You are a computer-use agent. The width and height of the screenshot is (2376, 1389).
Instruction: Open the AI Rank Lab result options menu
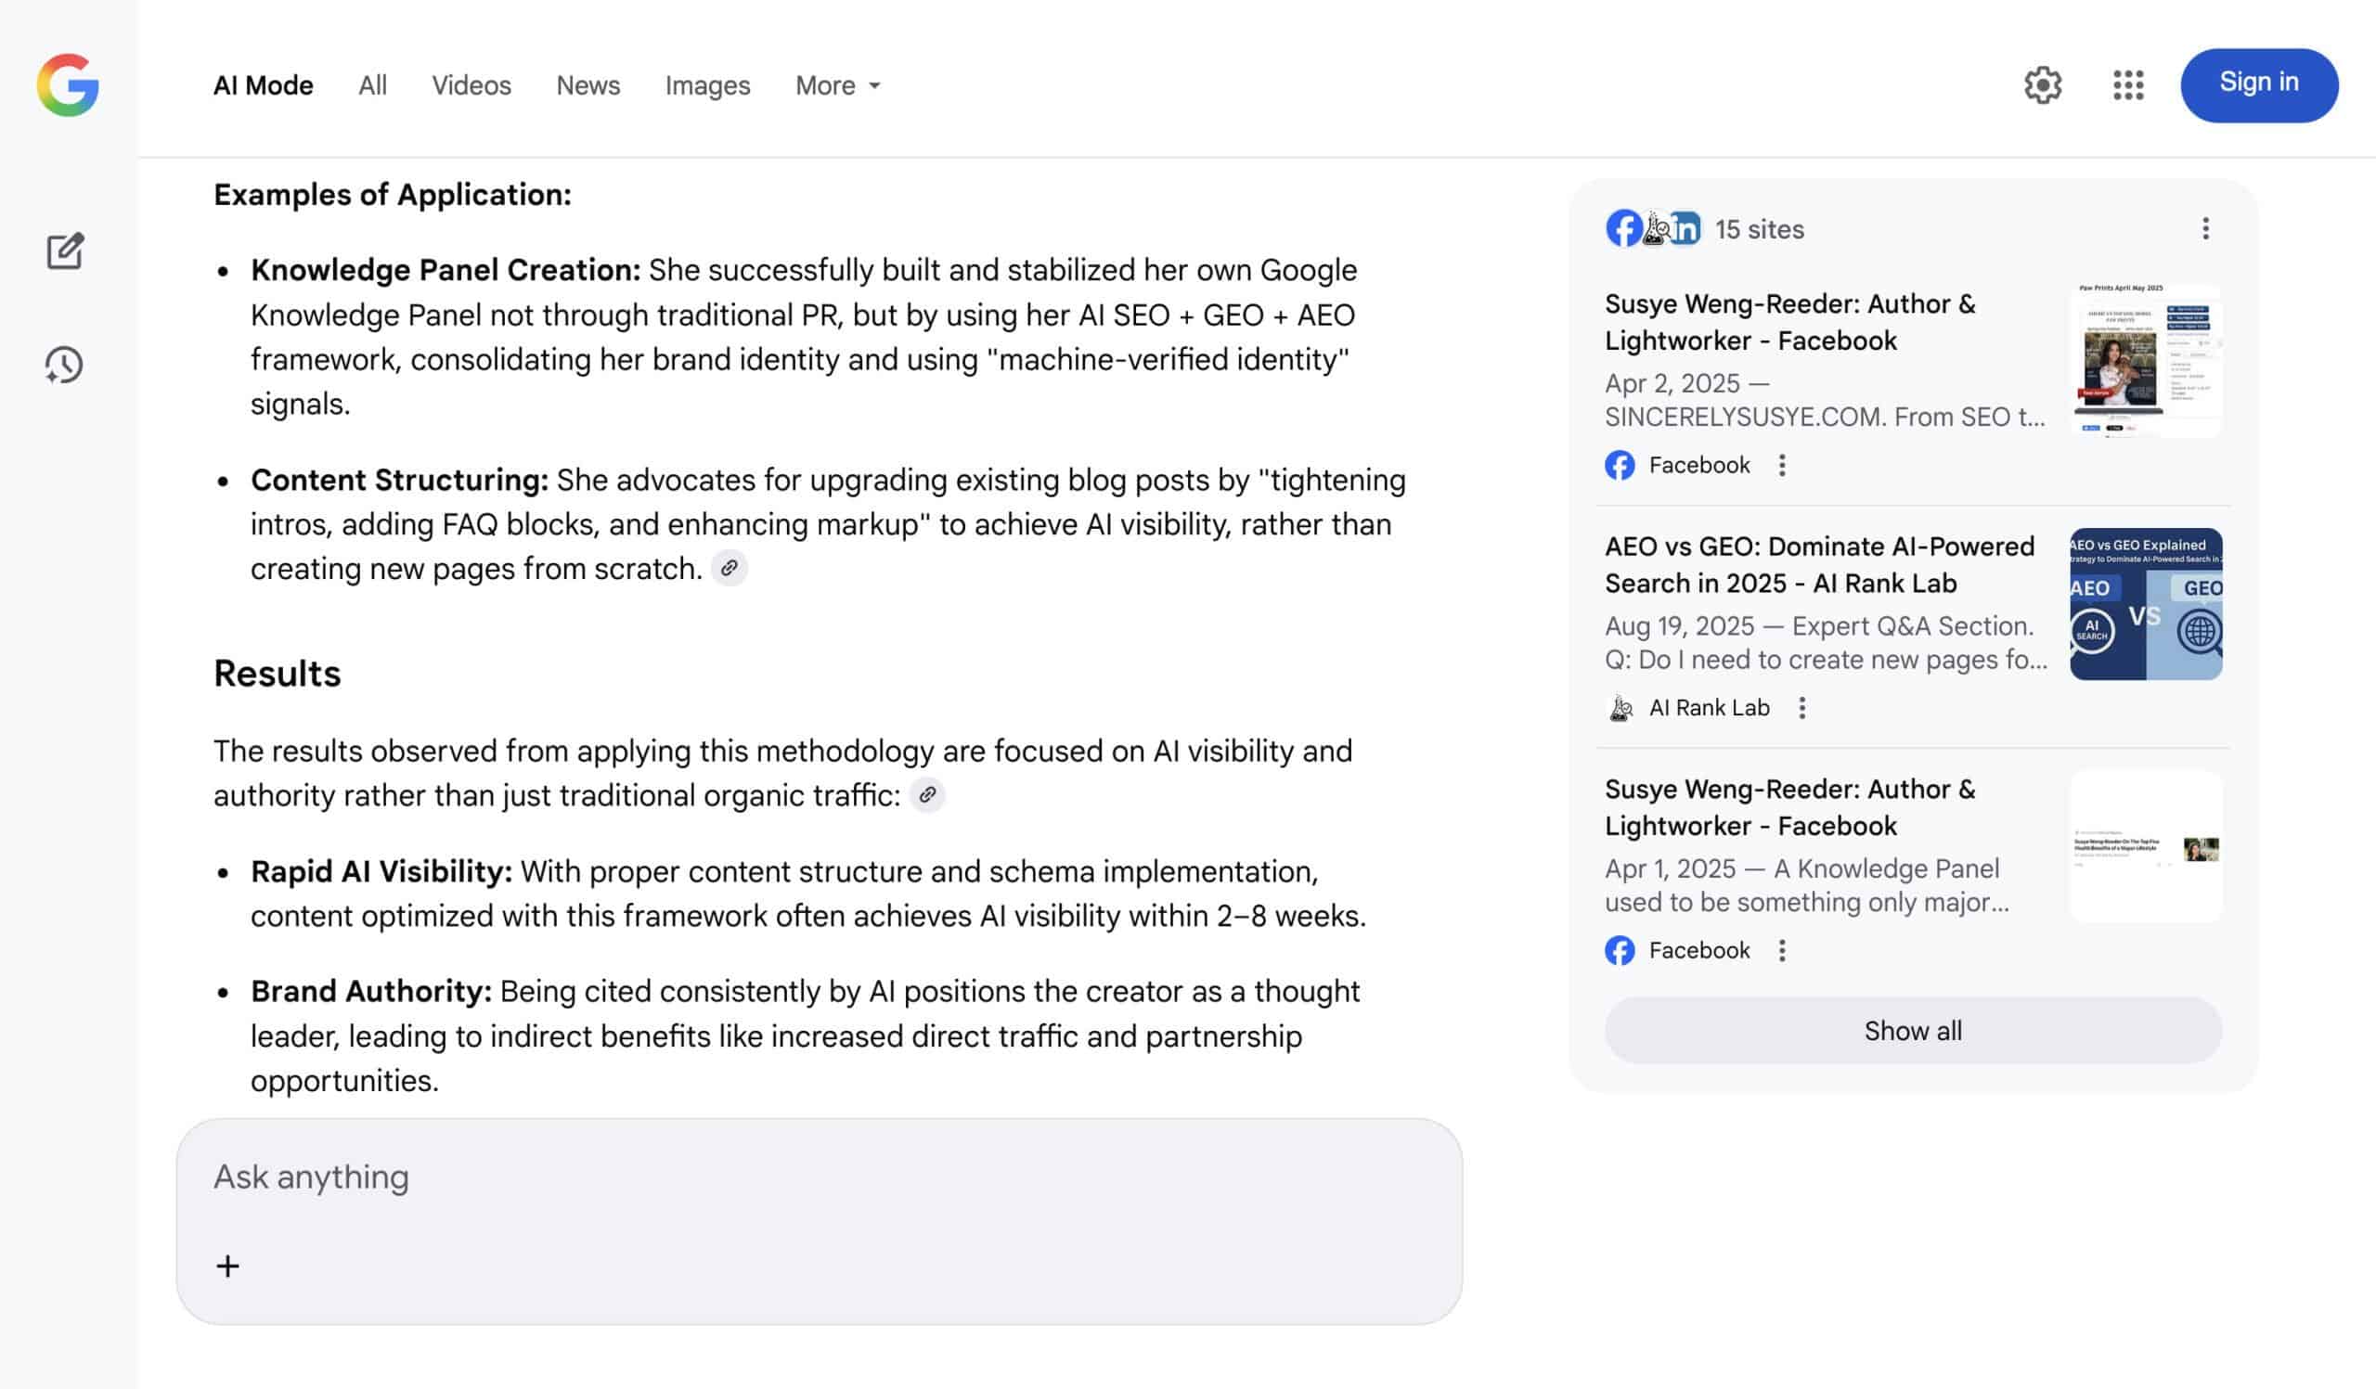pyautogui.click(x=1801, y=708)
